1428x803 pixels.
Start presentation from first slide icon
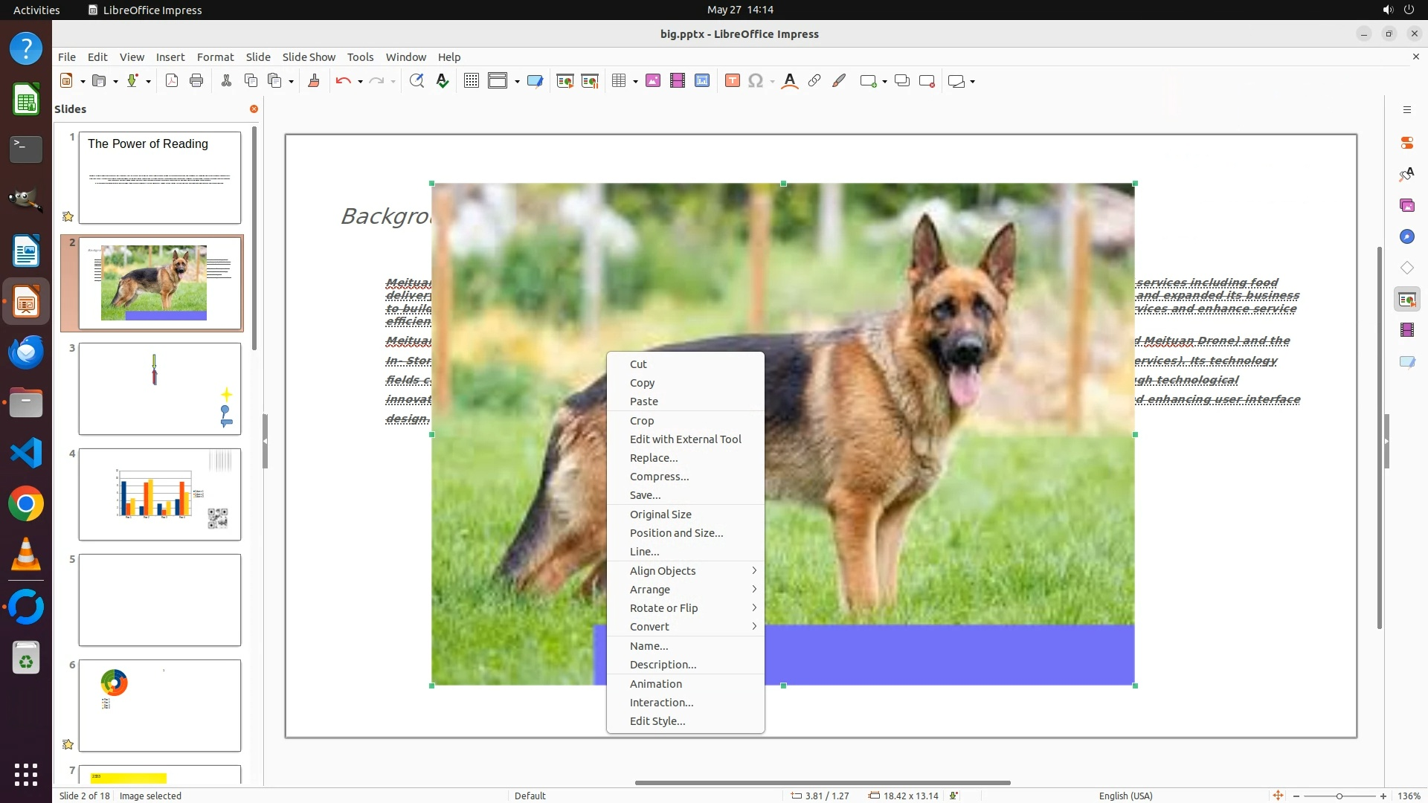coord(565,81)
